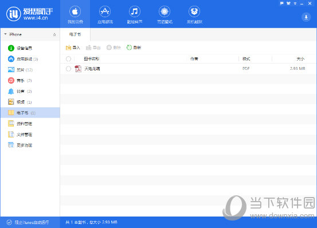Screen dimensions: 317x228
Task: Select 应用游戏 (3) in the sidebar
Action: coord(30,59)
